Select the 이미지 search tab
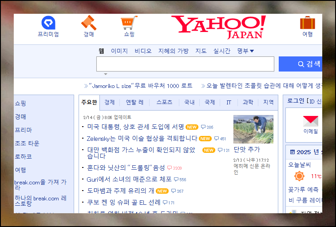Image resolution: width=336 pixels, height=227 pixels. click(119, 51)
